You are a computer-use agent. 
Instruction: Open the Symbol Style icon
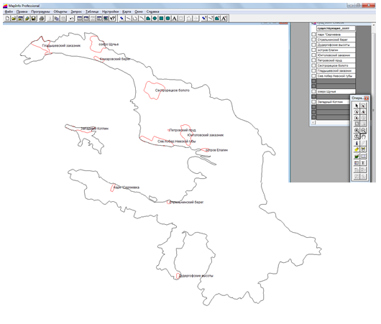pyautogui.click(x=204, y=18)
